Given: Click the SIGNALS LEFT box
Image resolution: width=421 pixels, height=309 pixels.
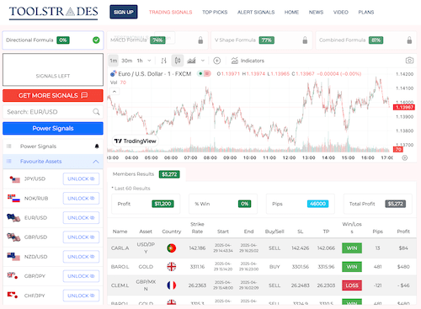Looking at the screenshot, I should click(x=53, y=70).
